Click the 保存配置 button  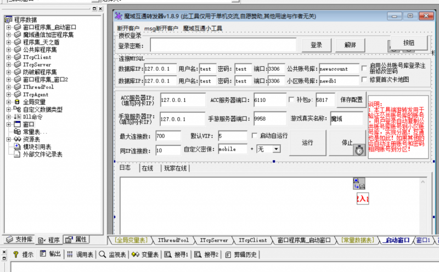pyautogui.click(x=351, y=100)
